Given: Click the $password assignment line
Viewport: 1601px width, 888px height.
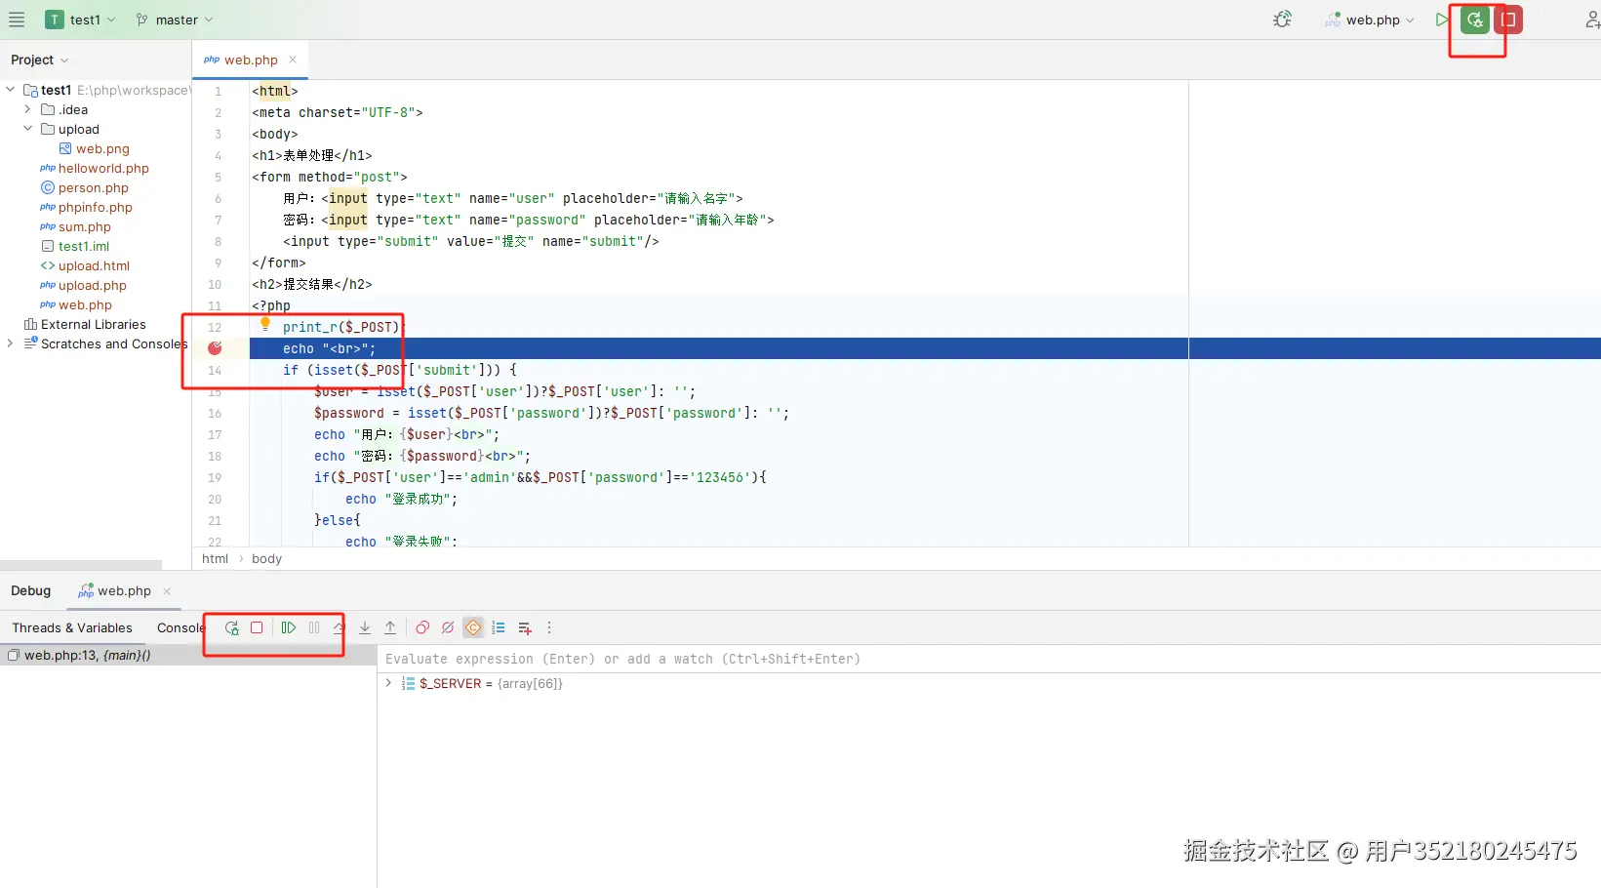Looking at the screenshot, I should point(551,413).
